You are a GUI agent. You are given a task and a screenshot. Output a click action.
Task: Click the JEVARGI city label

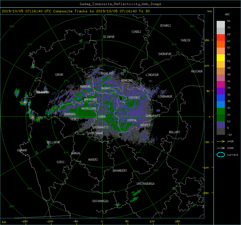pyautogui.click(x=165, y=26)
